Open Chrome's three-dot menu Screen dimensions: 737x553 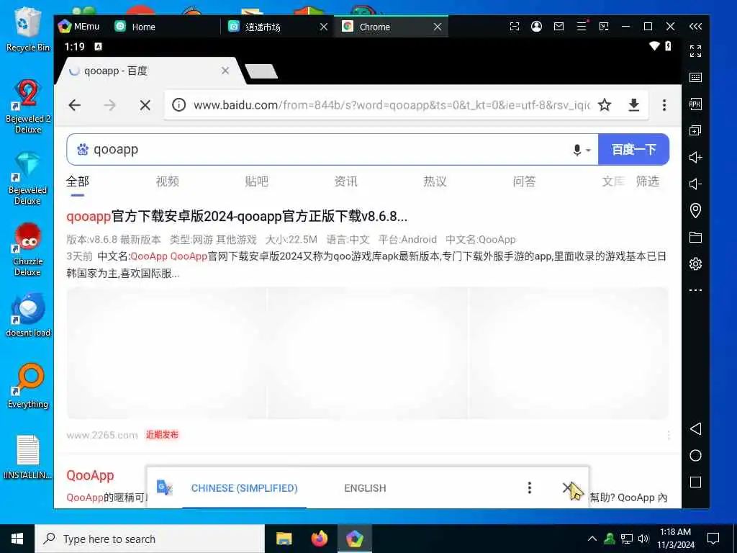tap(664, 105)
